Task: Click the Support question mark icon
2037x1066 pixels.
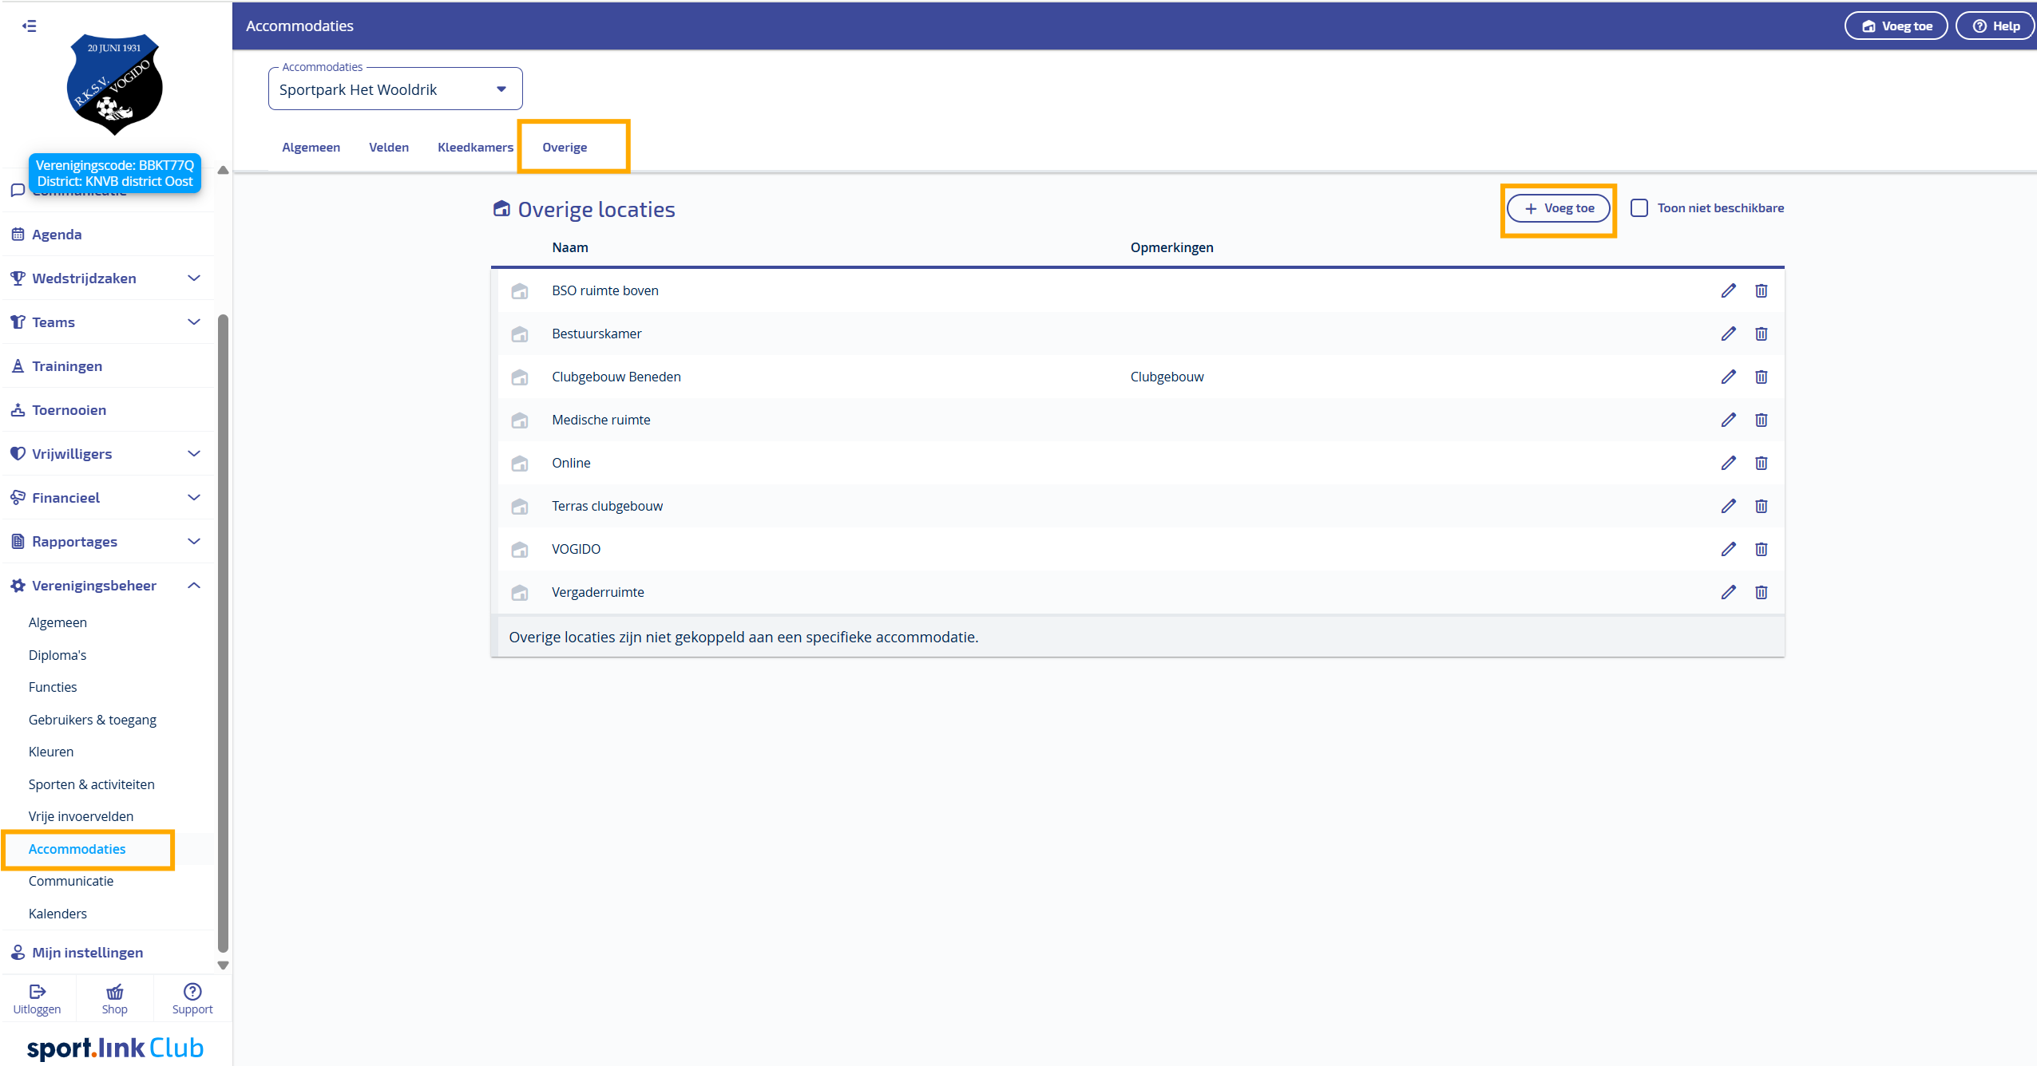Action: click(192, 991)
